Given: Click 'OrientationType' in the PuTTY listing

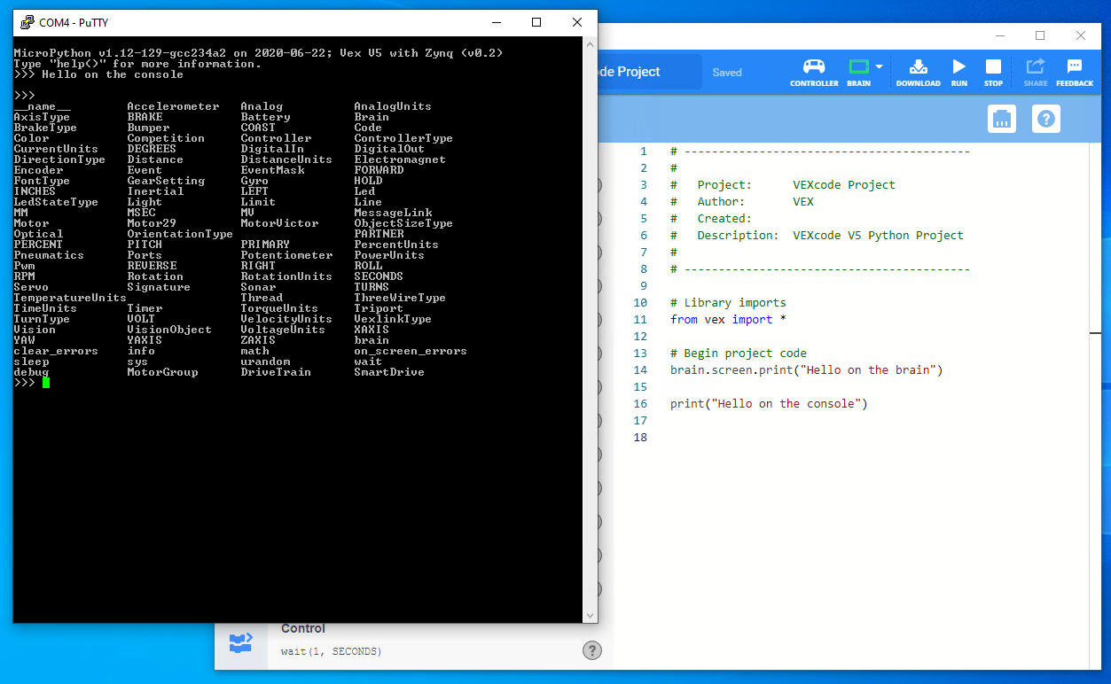Looking at the screenshot, I should (180, 234).
